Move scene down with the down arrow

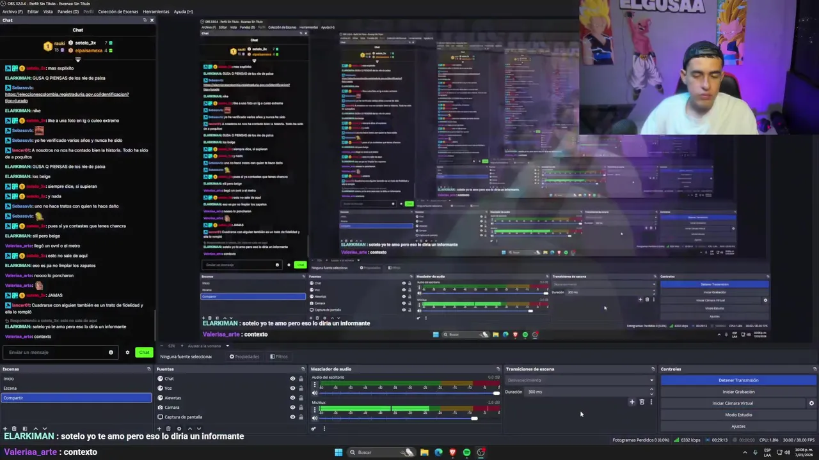click(45, 429)
